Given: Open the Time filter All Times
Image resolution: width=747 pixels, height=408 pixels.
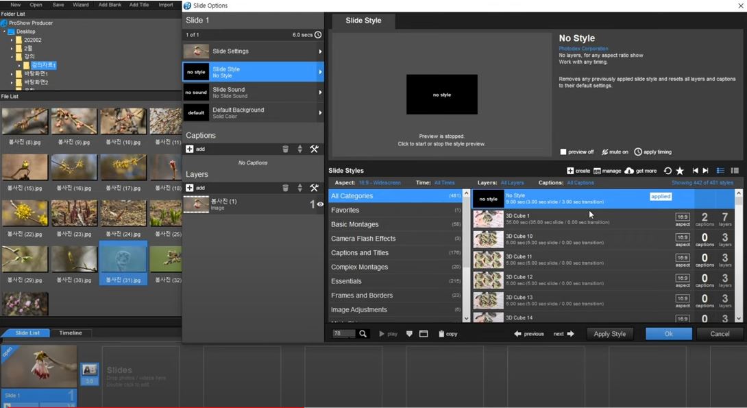Looking at the screenshot, I should pyautogui.click(x=445, y=182).
